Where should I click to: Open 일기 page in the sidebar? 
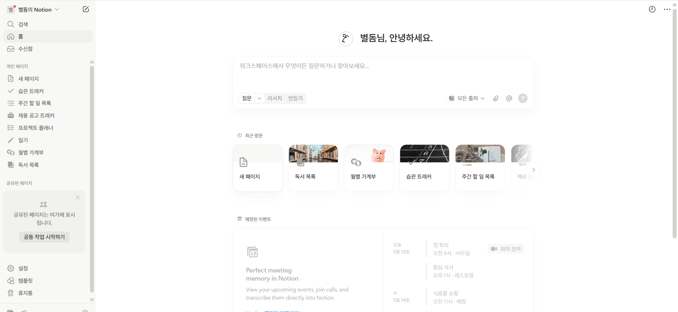pyautogui.click(x=47, y=140)
